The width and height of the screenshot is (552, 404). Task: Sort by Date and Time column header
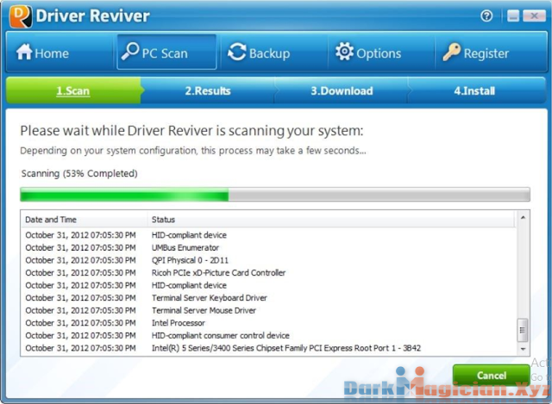85,220
